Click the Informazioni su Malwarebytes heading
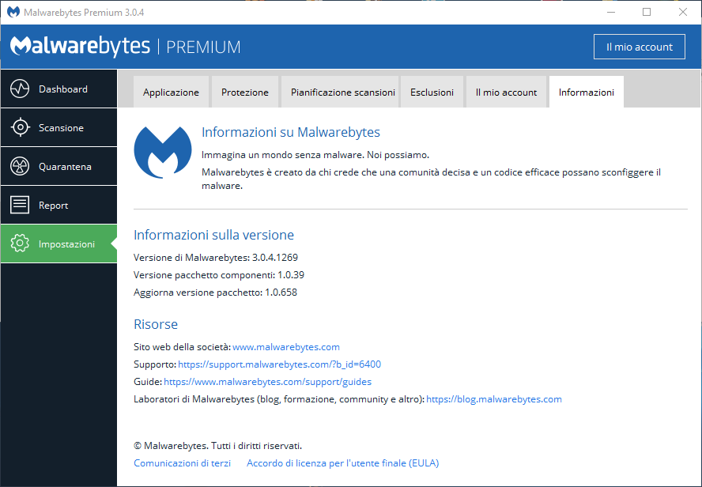This screenshot has width=702, height=487. pos(291,132)
